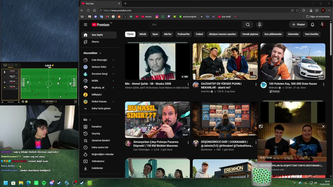Open the CODENAMES video thumbnail
This screenshot has height=187, width=333.
(225, 120)
